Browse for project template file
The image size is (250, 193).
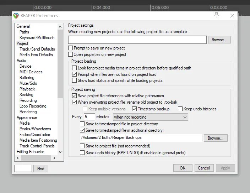click(219, 40)
